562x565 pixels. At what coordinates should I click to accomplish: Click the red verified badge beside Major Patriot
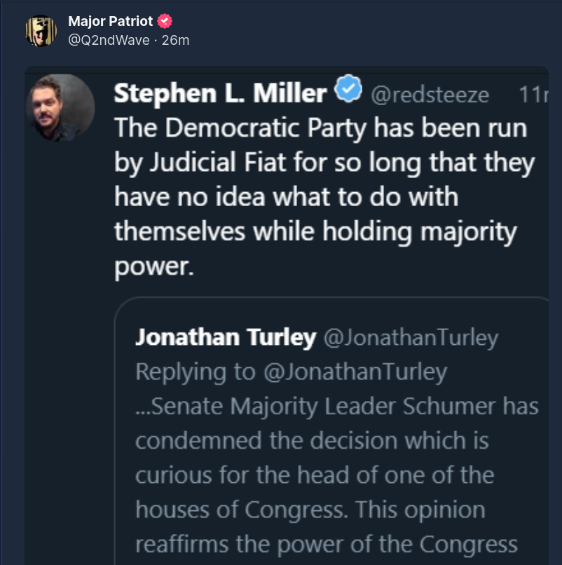coord(165,21)
